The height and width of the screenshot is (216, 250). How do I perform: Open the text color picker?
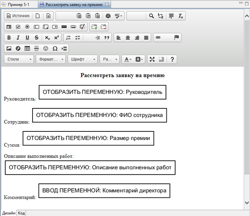[128, 59]
